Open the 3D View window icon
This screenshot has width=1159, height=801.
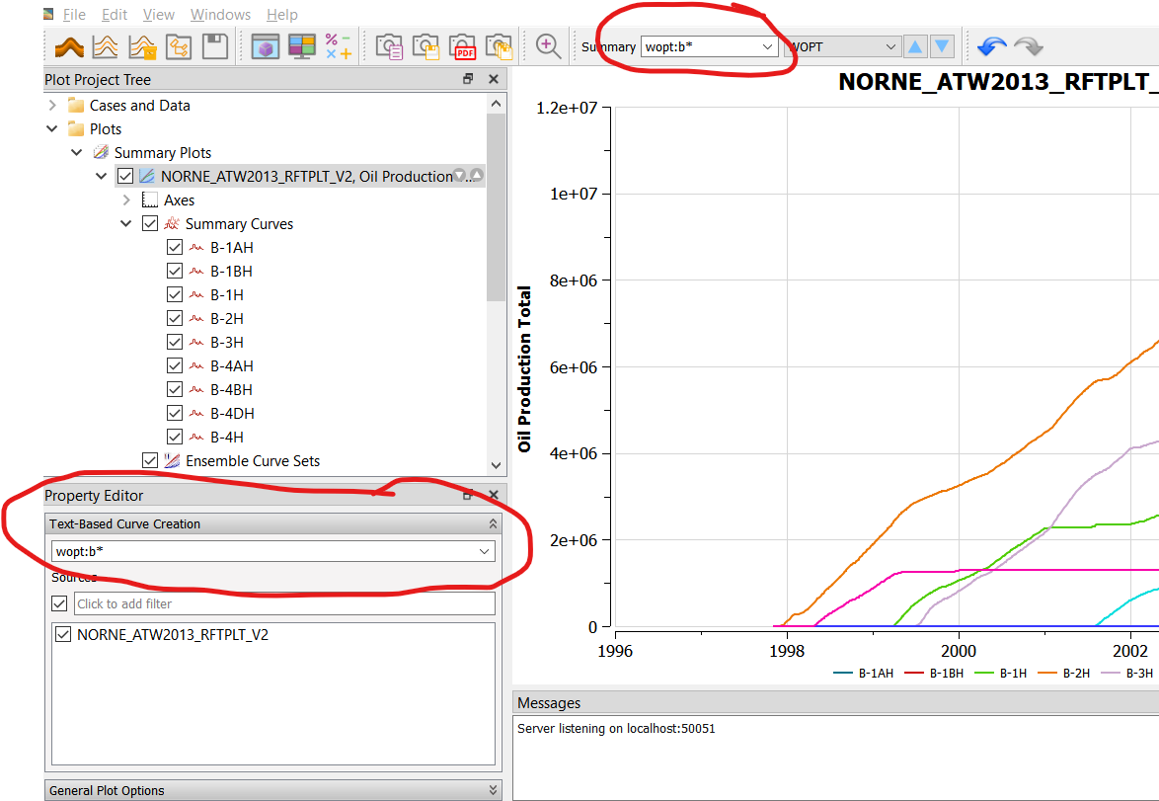[x=265, y=45]
